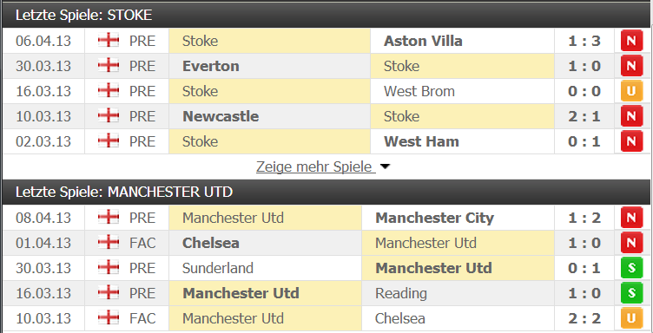Expand the list with Zeige mehr Spiele arrow

(386, 166)
